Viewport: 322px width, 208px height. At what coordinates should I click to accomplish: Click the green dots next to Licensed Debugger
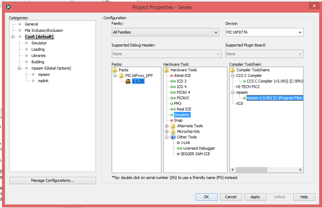[180, 148]
